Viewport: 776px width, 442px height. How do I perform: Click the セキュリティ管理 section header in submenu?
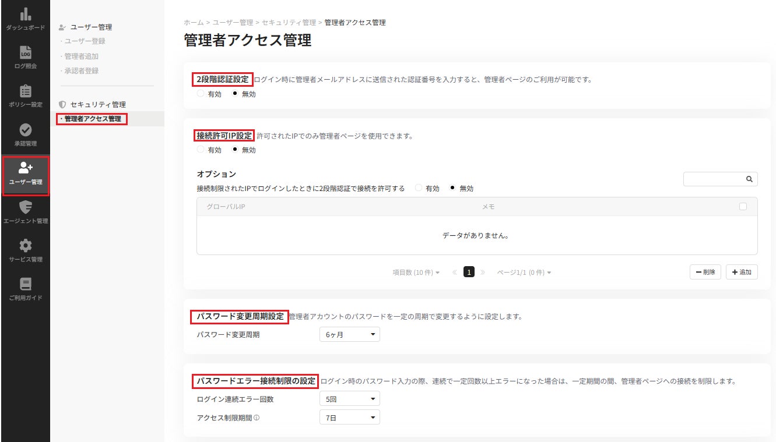pyautogui.click(x=97, y=104)
